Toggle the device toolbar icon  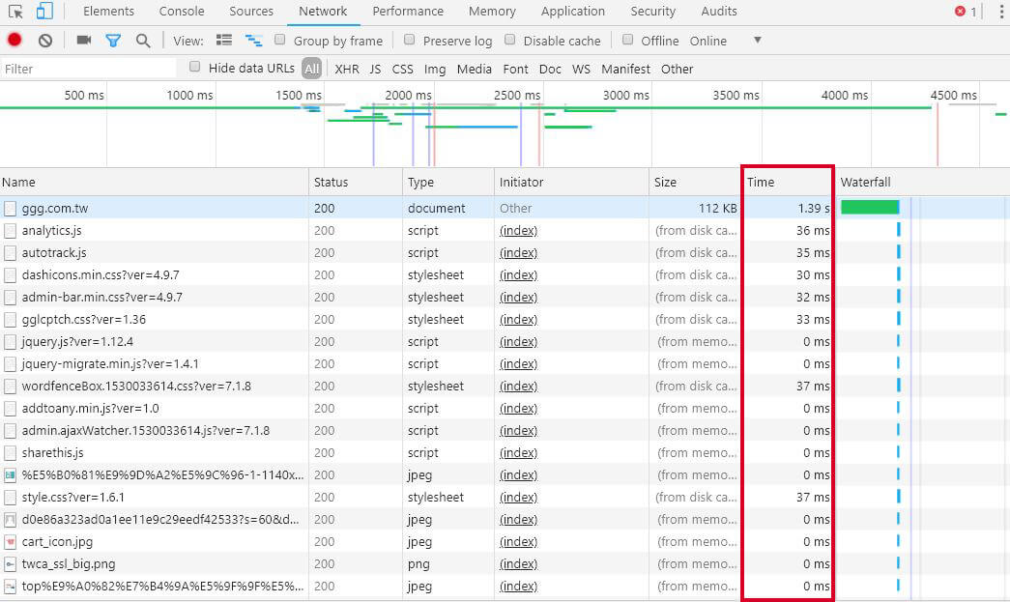click(44, 11)
